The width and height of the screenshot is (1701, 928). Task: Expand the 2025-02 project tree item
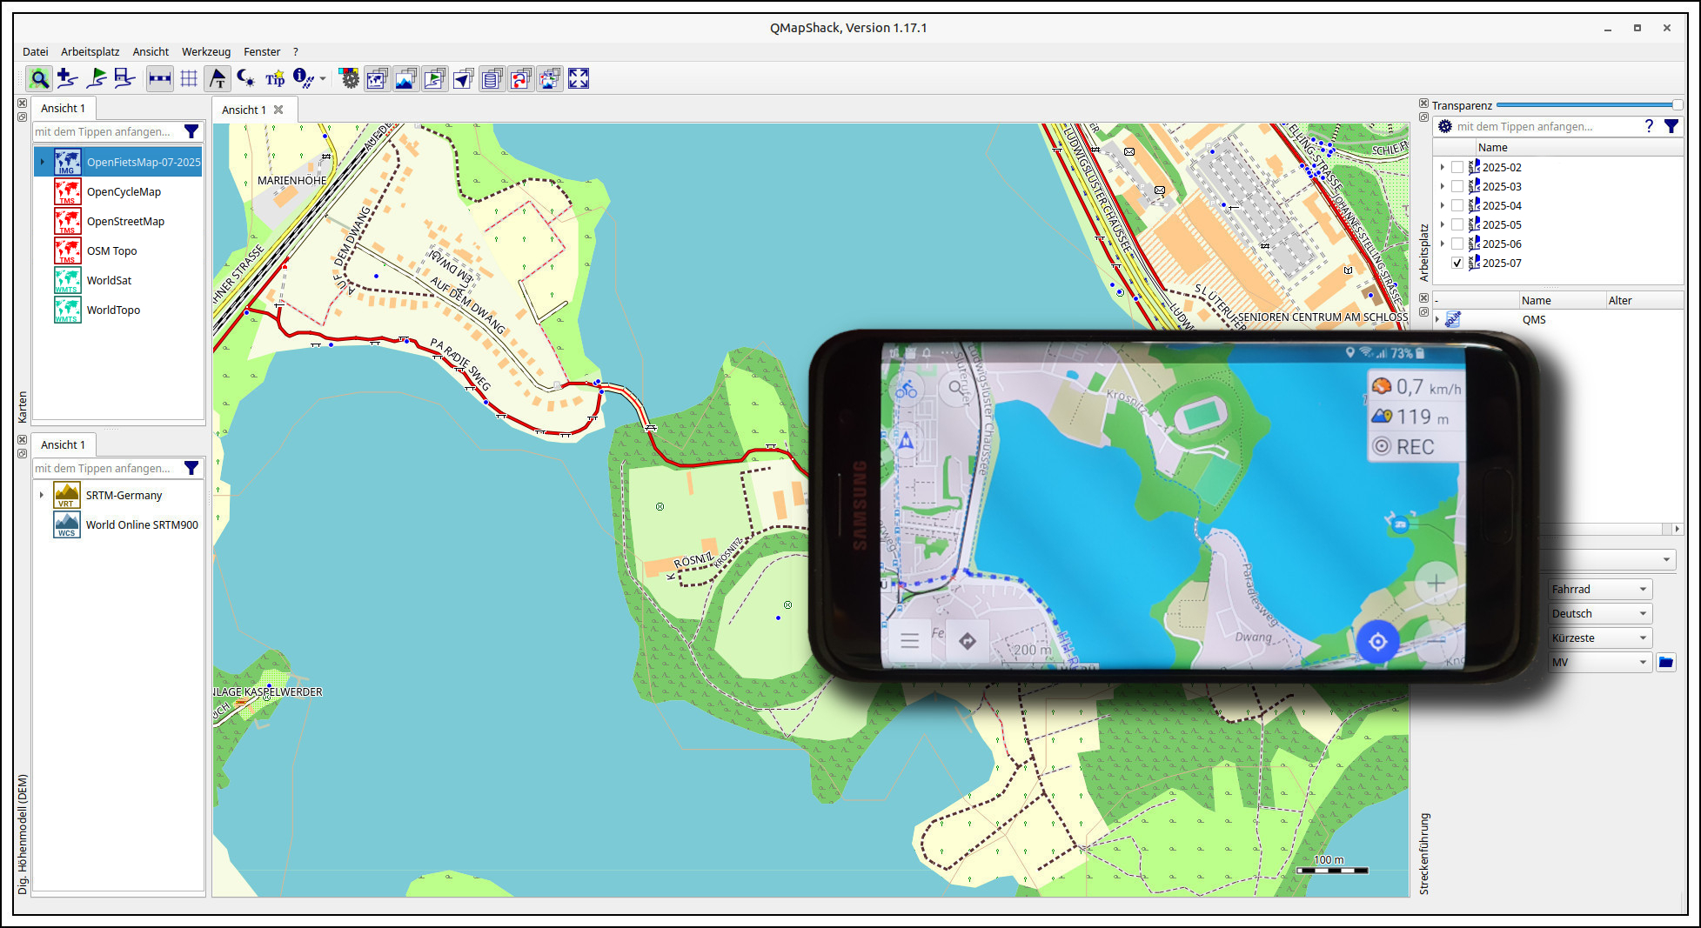tap(1442, 167)
